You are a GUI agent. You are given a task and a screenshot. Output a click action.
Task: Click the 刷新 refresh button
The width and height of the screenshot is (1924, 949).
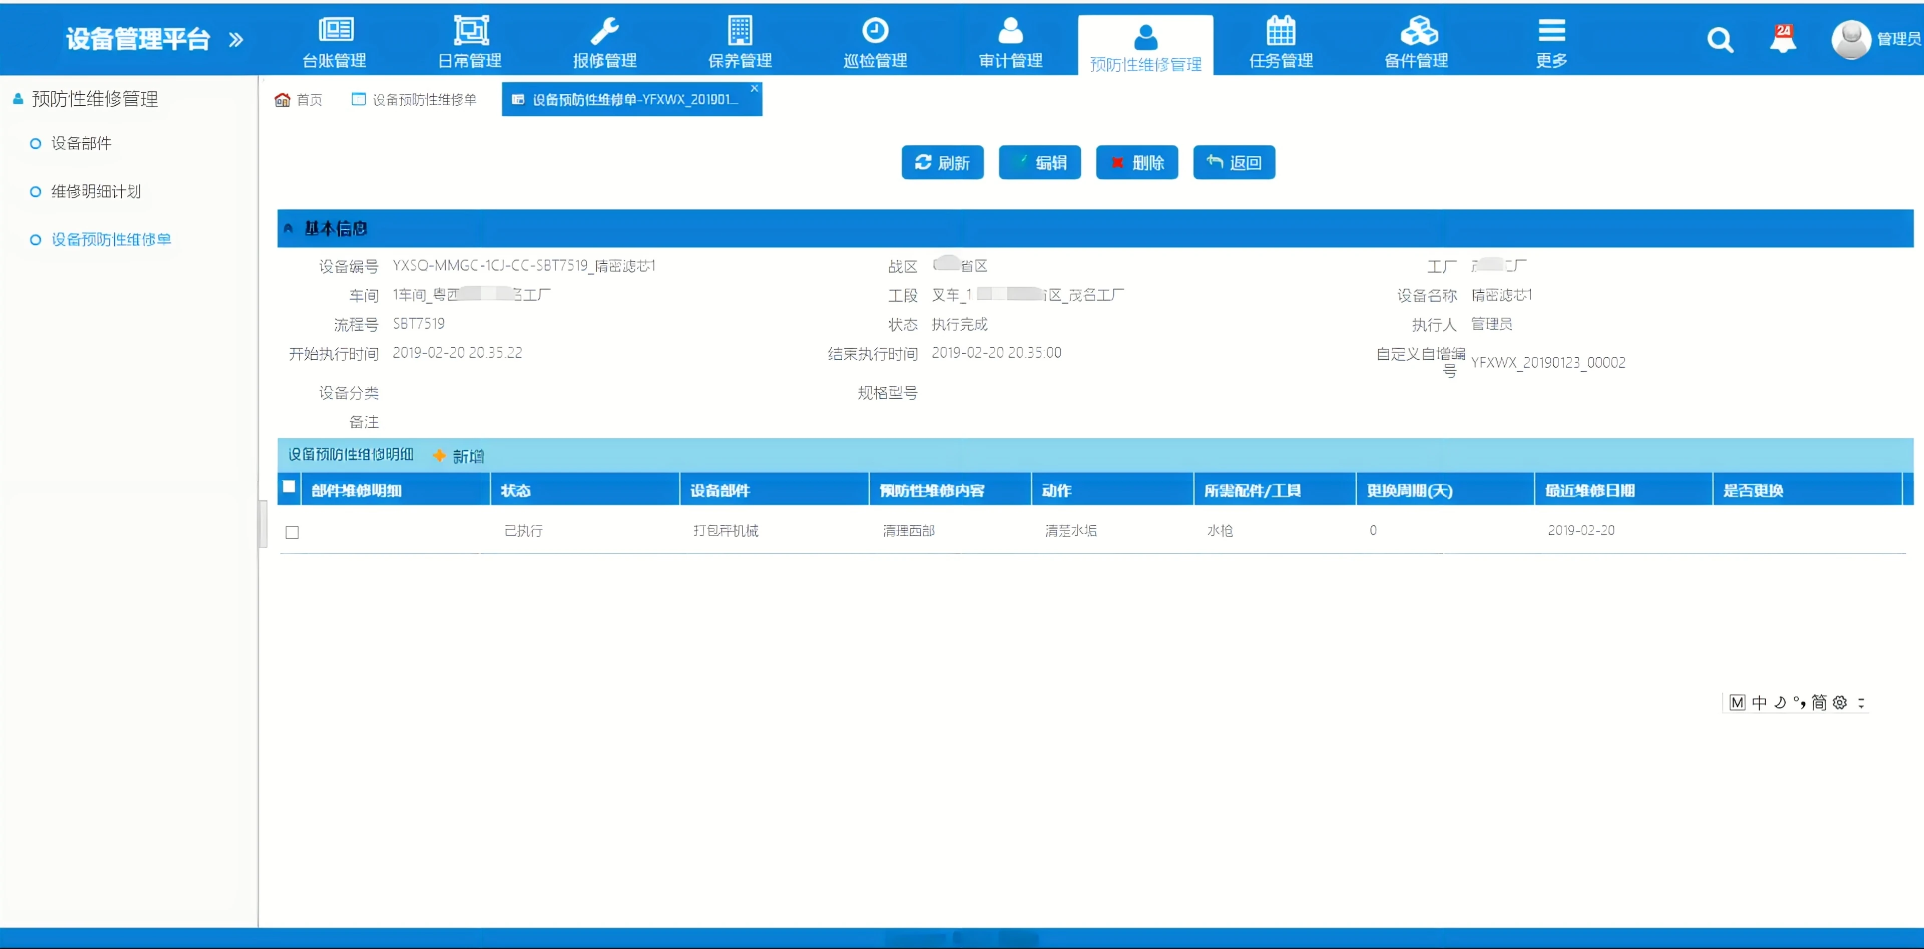(942, 162)
